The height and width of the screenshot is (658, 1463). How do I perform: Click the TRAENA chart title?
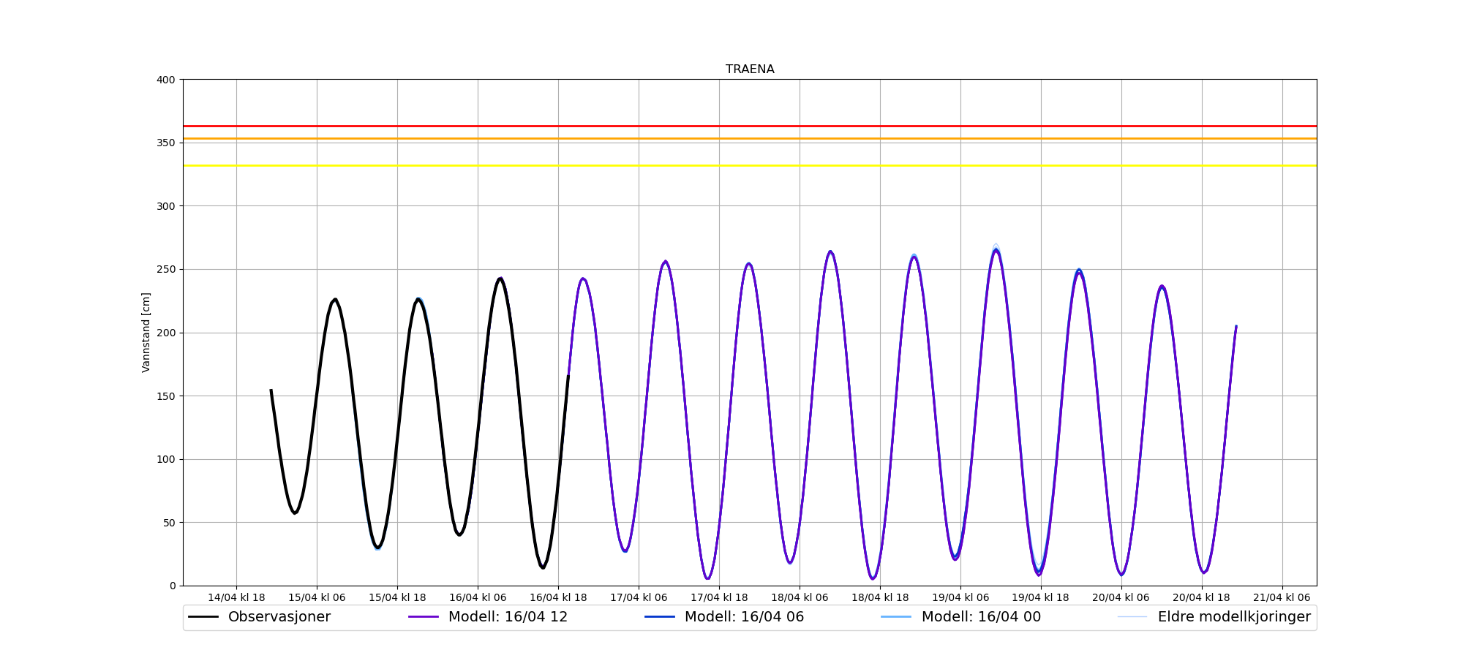point(750,69)
